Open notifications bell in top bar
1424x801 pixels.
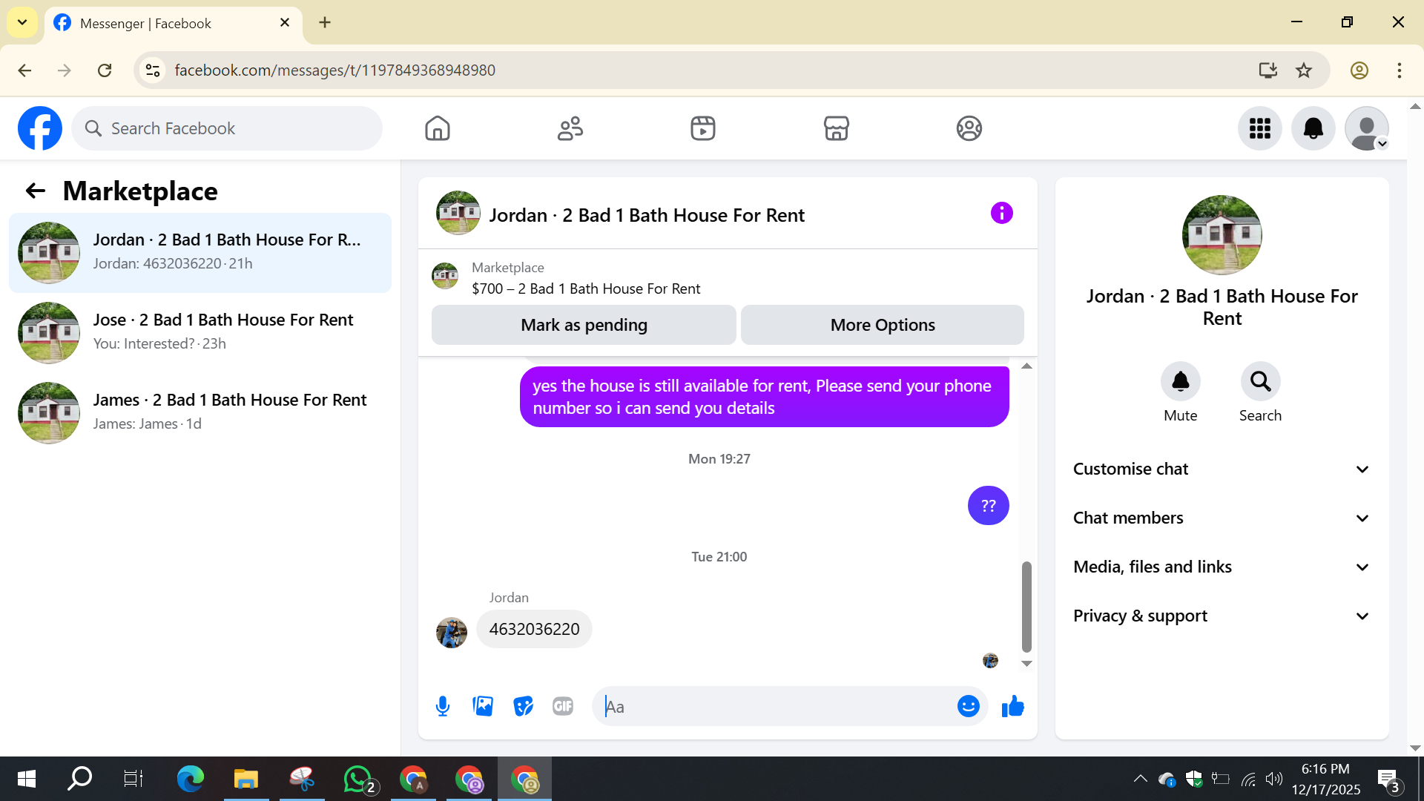1313,128
